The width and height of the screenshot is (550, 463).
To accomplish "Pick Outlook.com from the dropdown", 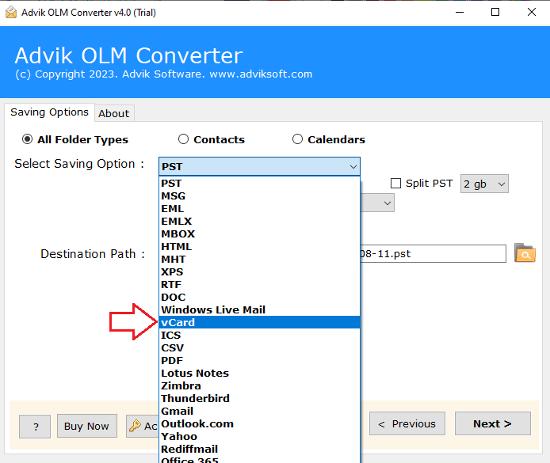I will click(260, 423).
